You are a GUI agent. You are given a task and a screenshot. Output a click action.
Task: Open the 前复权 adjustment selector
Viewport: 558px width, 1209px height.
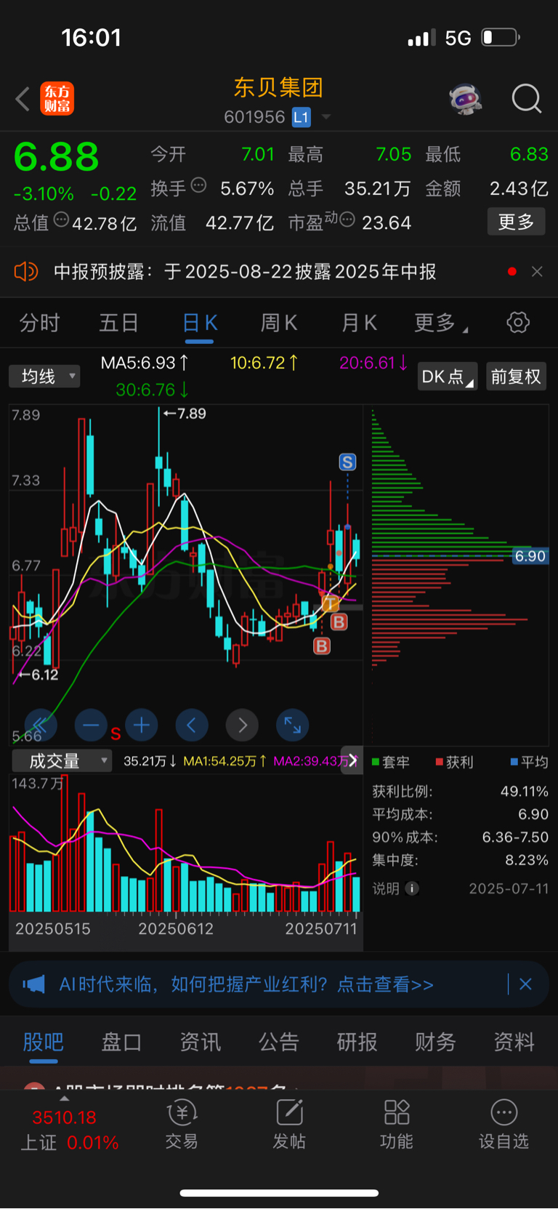pos(516,377)
